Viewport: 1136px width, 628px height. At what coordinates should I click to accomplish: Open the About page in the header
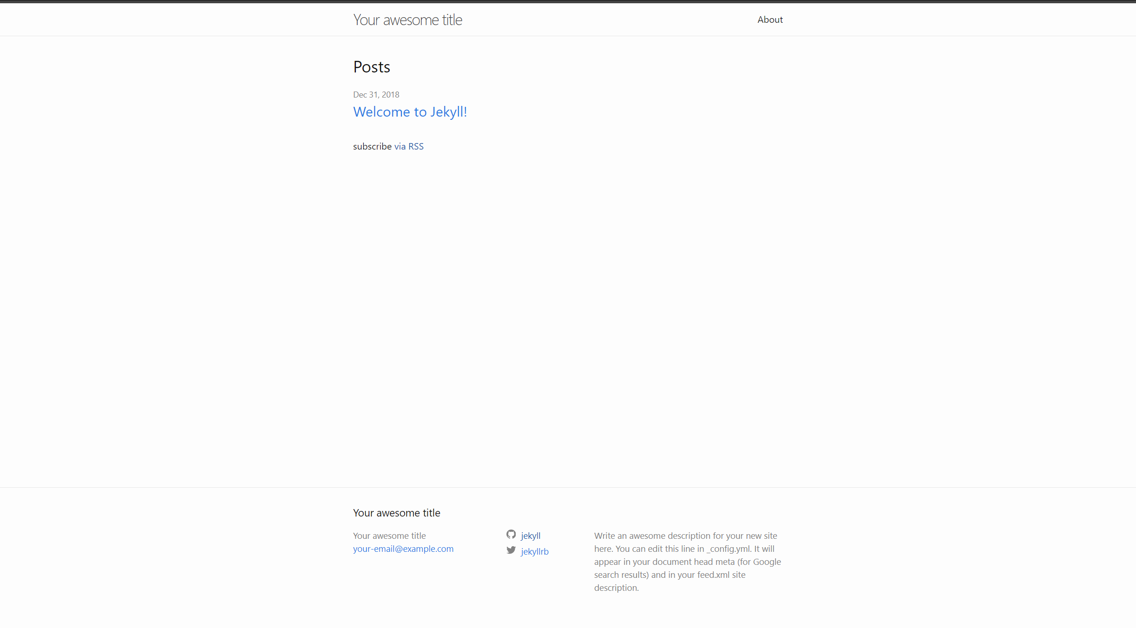(770, 20)
